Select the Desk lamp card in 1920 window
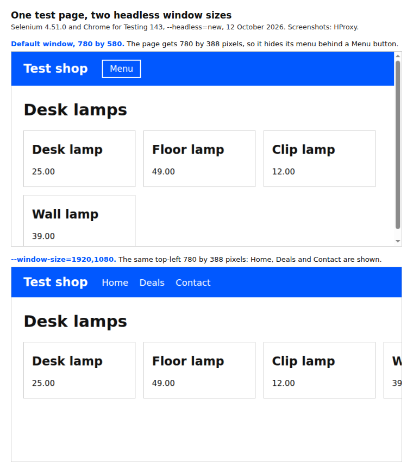The image size is (413, 473). [x=79, y=370]
